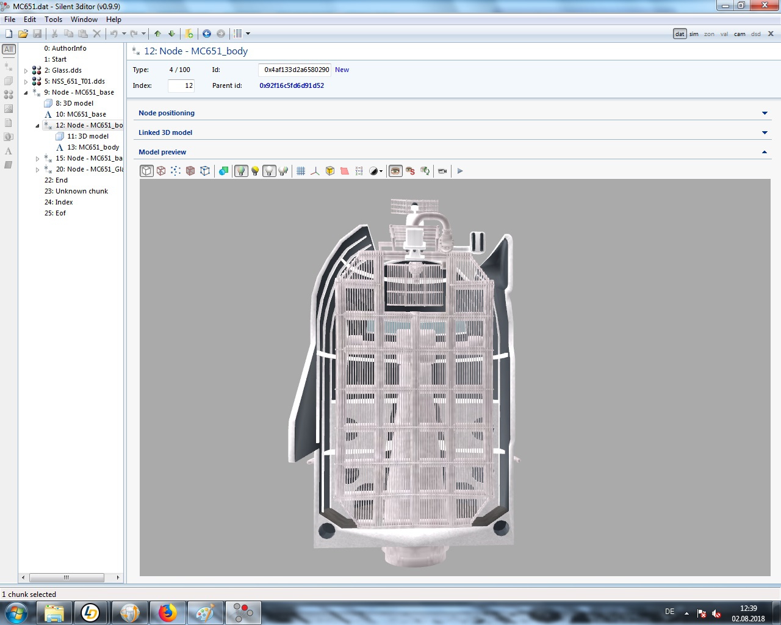Open the Tools menu
The height and width of the screenshot is (625, 781).
(x=53, y=20)
